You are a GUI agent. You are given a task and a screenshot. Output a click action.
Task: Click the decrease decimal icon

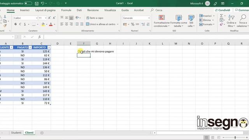point(148,24)
